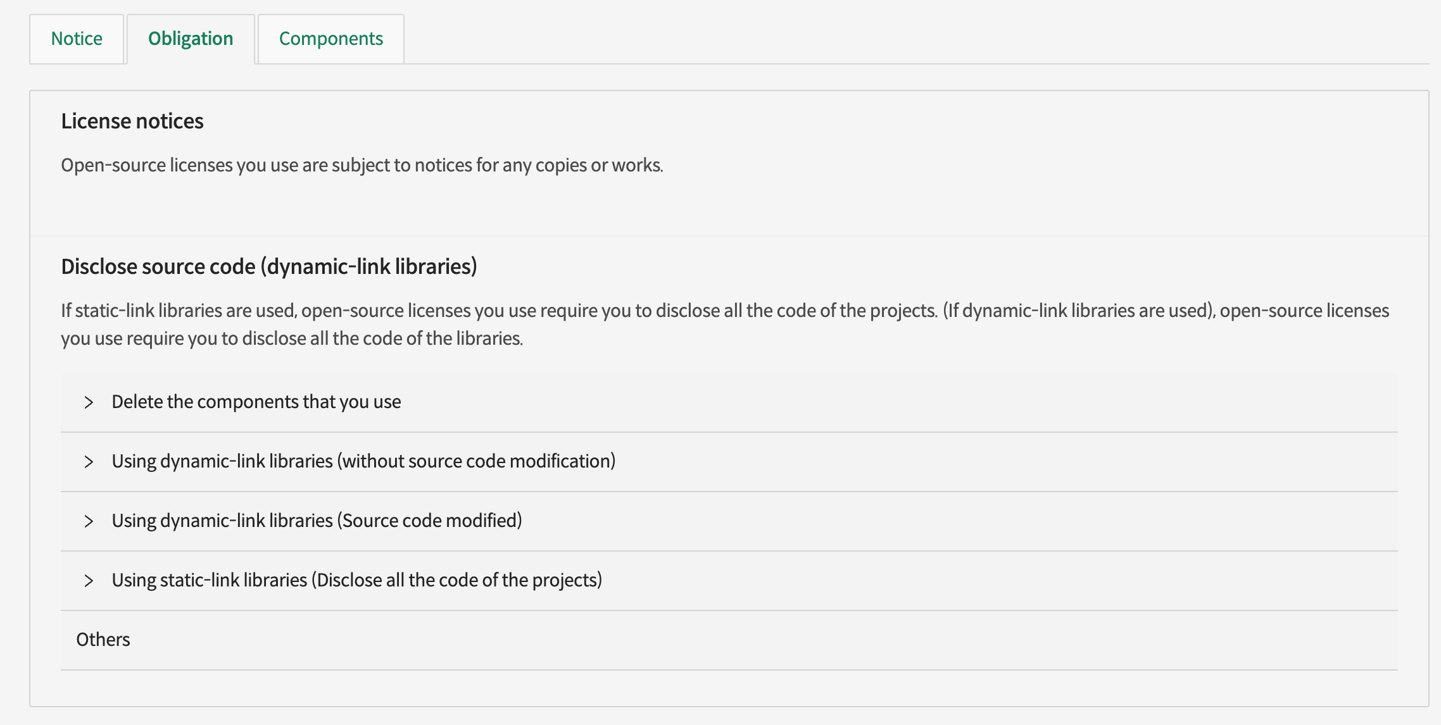The height and width of the screenshot is (725, 1441).
Task: Click chevron icon for Using static-link libraries
Action: [89, 581]
